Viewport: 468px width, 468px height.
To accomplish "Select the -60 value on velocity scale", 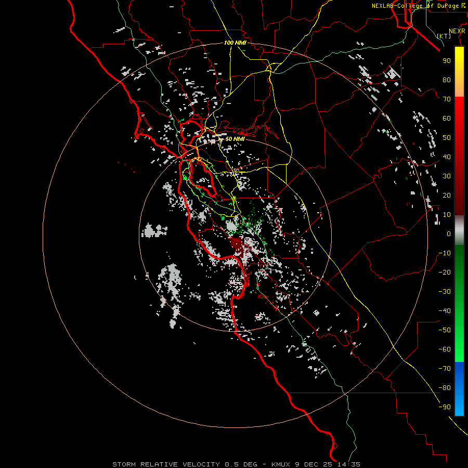I will click(445, 349).
